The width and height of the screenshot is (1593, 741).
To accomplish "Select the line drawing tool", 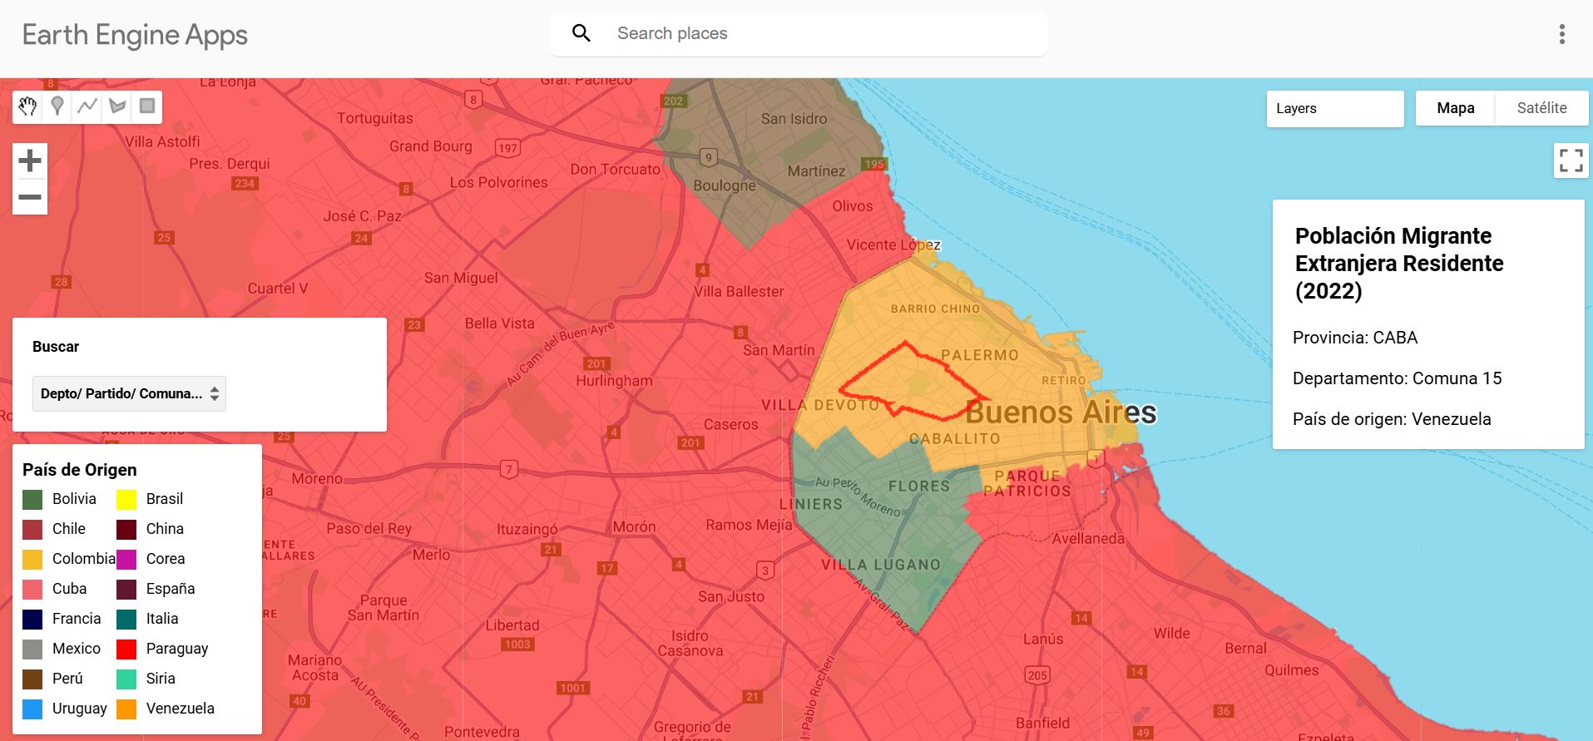I will (x=87, y=106).
